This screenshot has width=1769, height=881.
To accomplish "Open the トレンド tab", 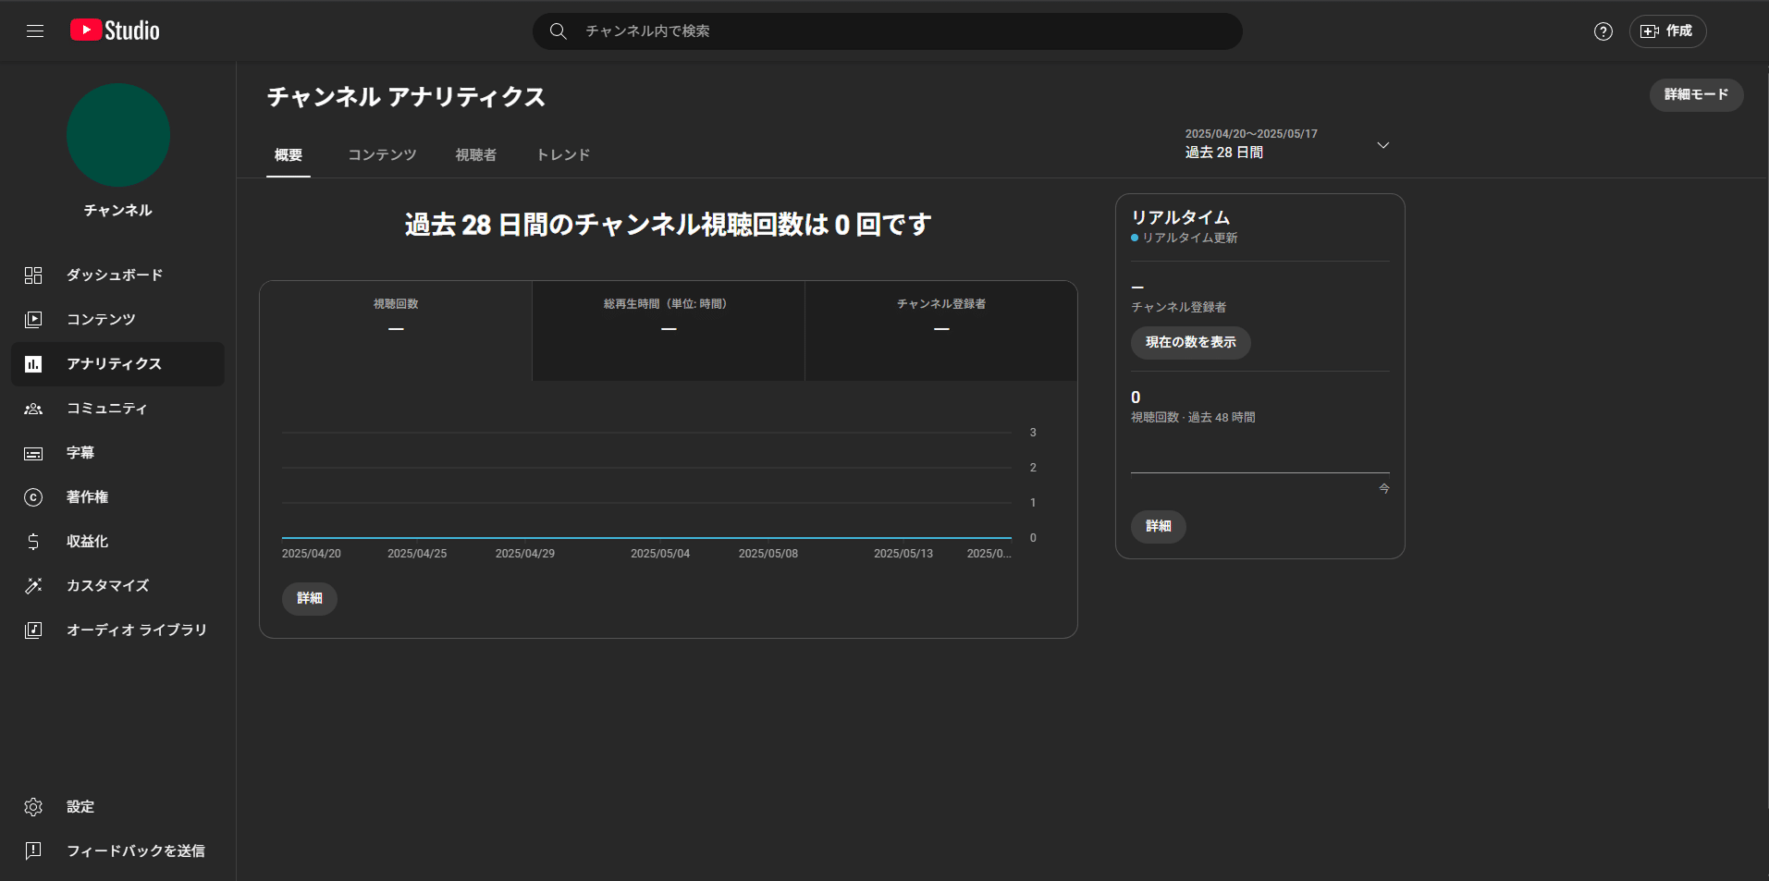I will coord(561,154).
